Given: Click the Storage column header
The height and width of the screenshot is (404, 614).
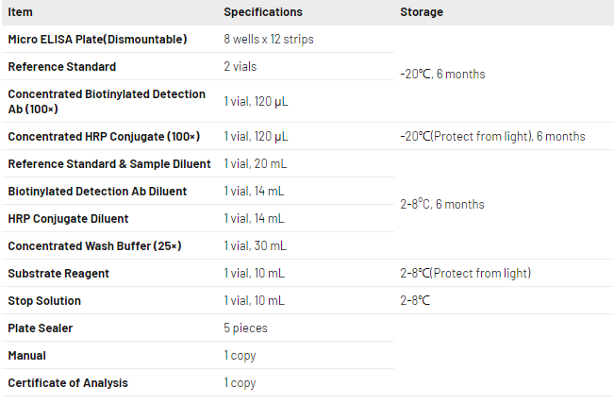Looking at the screenshot, I should click(422, 12).
